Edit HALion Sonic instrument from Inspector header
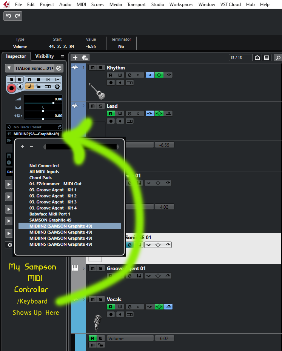This screenshot has width=282, height=351. (x=59, y=68)
